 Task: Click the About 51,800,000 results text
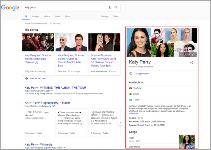tap(43, 23)
